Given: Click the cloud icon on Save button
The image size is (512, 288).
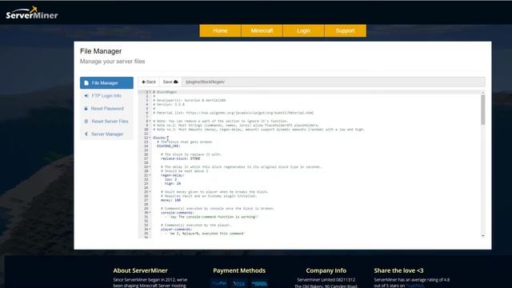Looking at the screenshot, I should (x=176, y=82).
